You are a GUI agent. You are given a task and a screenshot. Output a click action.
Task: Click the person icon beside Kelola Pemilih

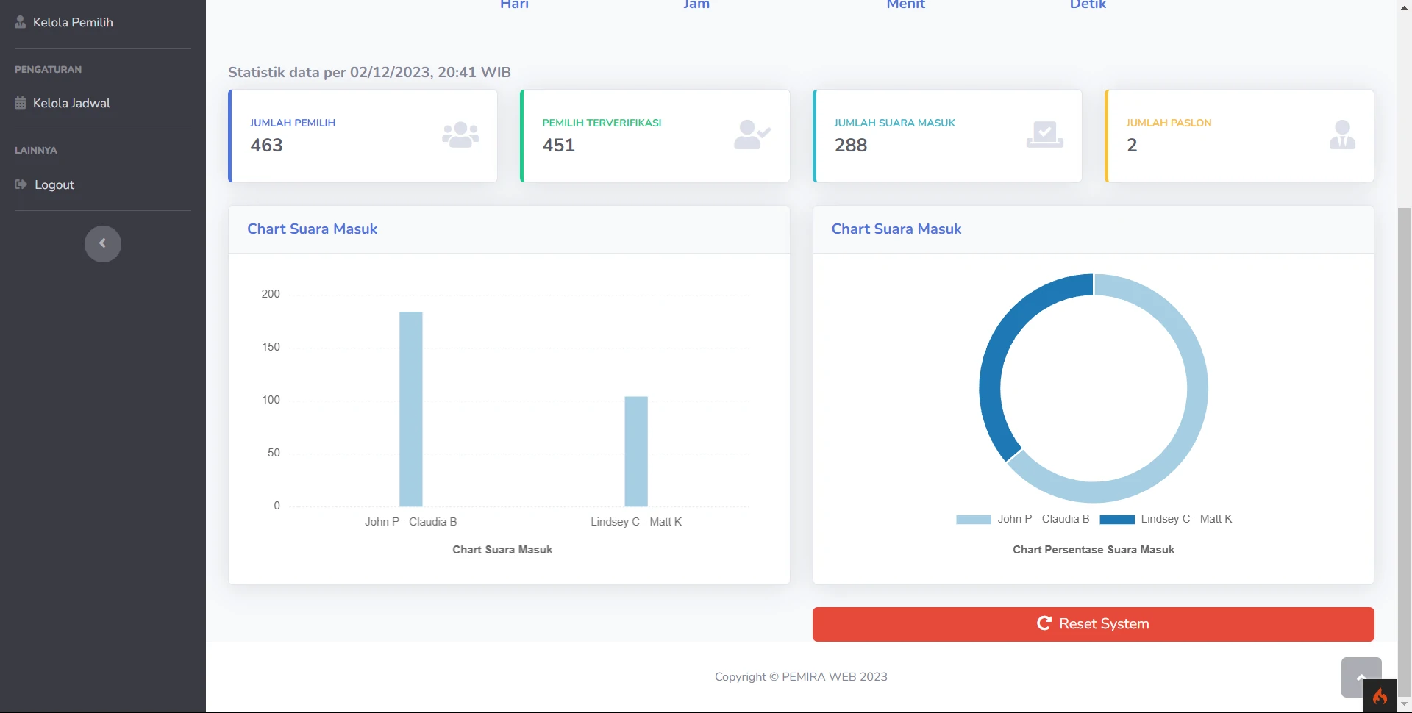pos(21,22)
